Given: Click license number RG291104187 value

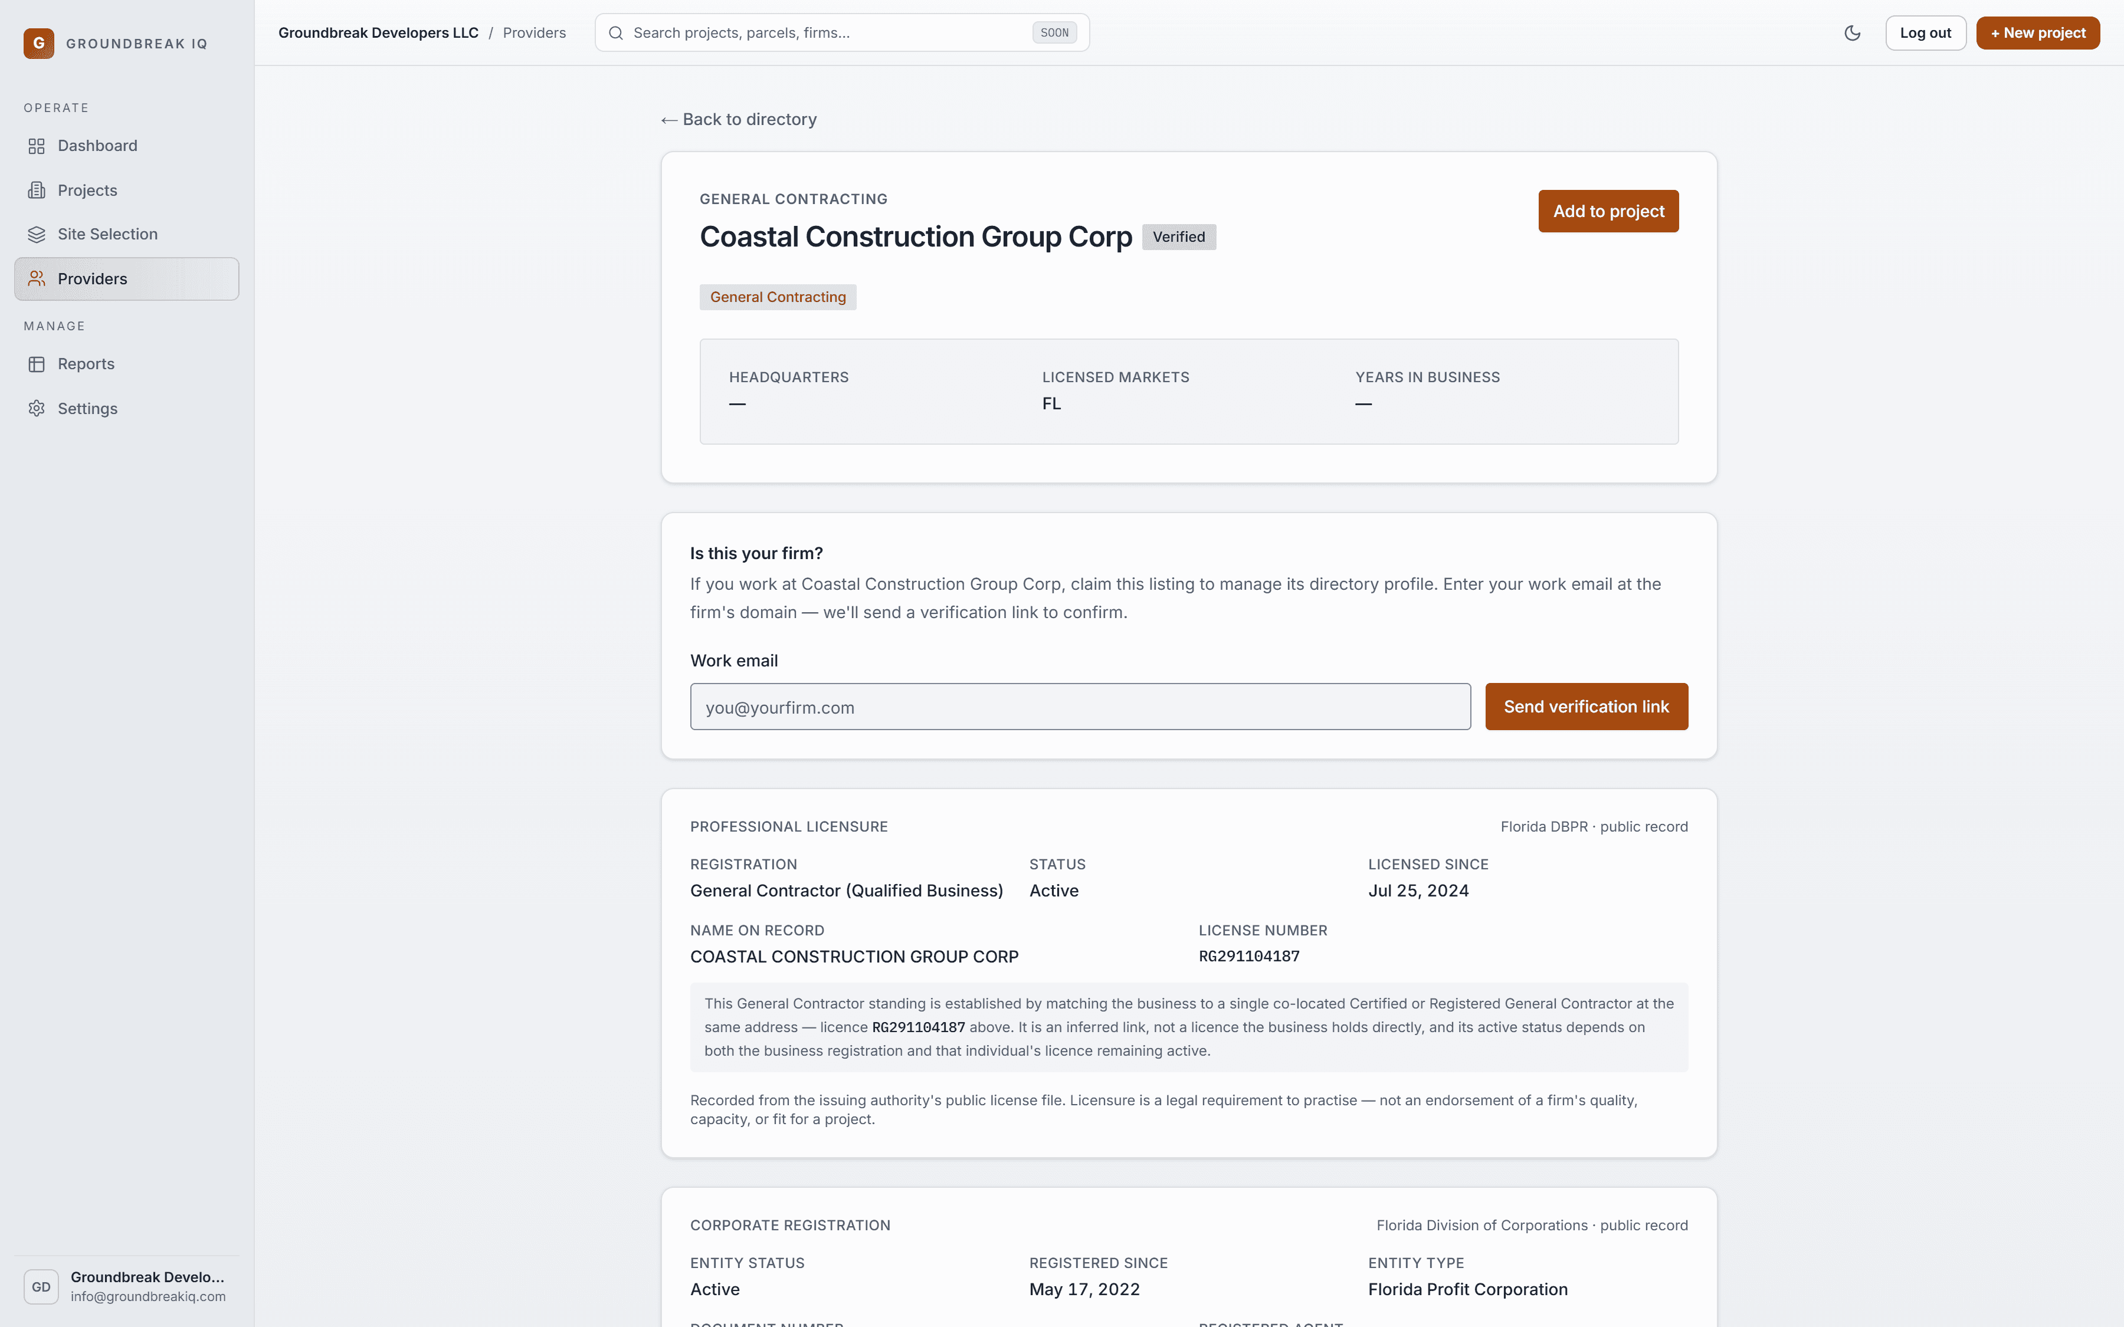Looking at the screenshot, I should coord(1249,957).
